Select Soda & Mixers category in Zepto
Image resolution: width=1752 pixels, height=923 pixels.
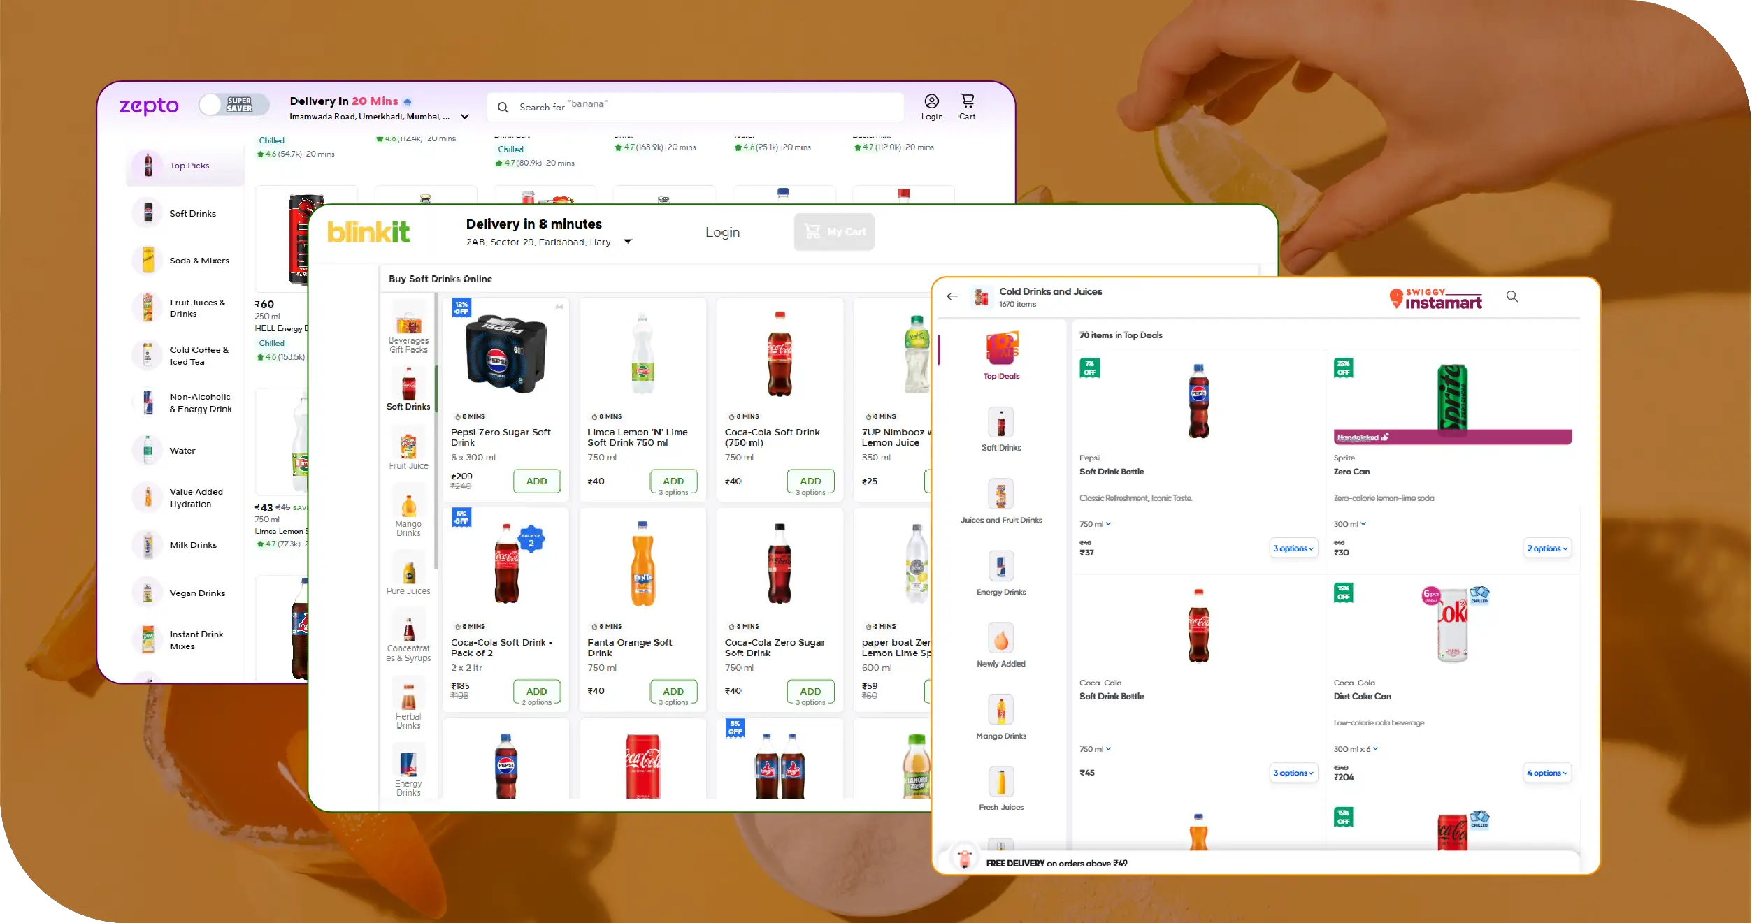click(x=199, y=261)
